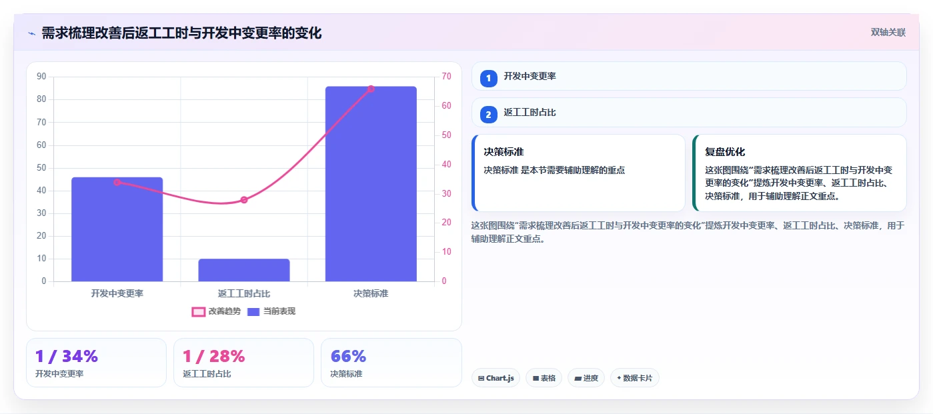Click the line point above 返工工时占比
This screenshot has height=414, width=933.
(x=244, y=200)
